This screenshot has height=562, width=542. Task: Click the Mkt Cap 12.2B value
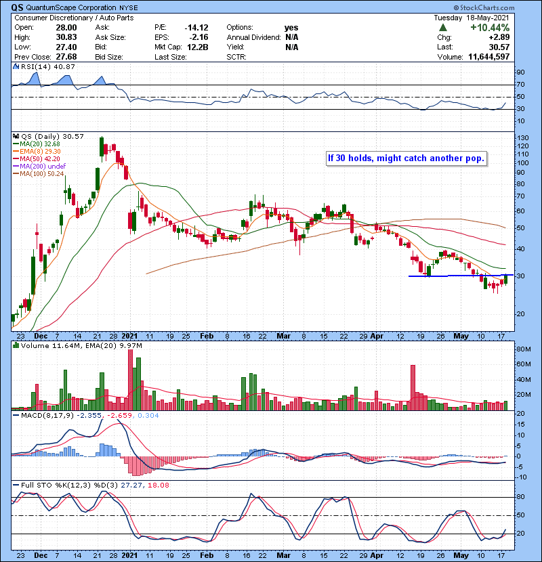pyautogui.click(x=198, y=47)
